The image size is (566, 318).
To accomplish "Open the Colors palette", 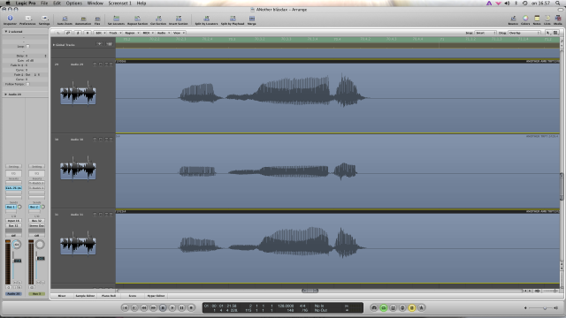I will click(525, 19).
